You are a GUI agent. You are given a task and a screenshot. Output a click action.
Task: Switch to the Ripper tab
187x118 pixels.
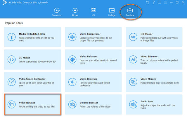75,12
